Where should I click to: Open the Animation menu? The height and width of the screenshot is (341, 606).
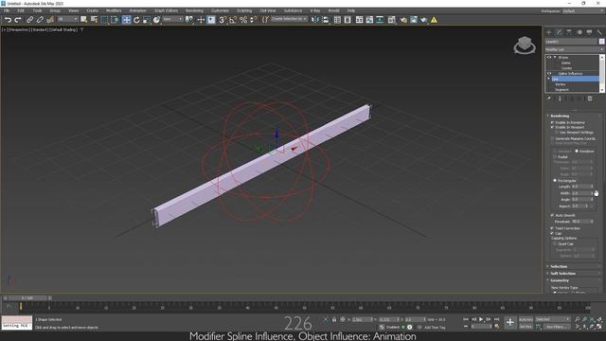point(138,10)
